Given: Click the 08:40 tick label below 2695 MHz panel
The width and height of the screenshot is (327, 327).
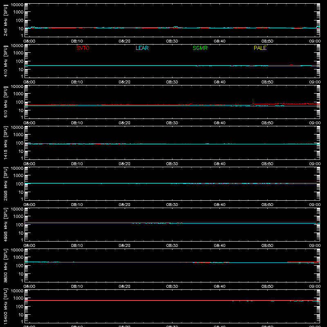Looking at the screenshot, I should 219,205.
